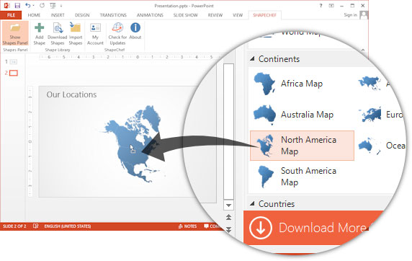Select the South America Map shape
Screen dimensions: 412x261
click(302, 177)
